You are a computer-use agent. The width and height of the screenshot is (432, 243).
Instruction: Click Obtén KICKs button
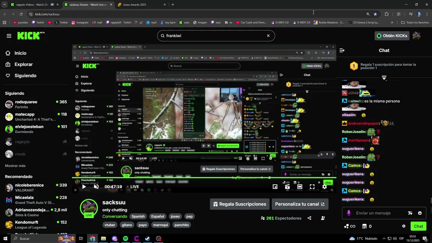(392, 36)
